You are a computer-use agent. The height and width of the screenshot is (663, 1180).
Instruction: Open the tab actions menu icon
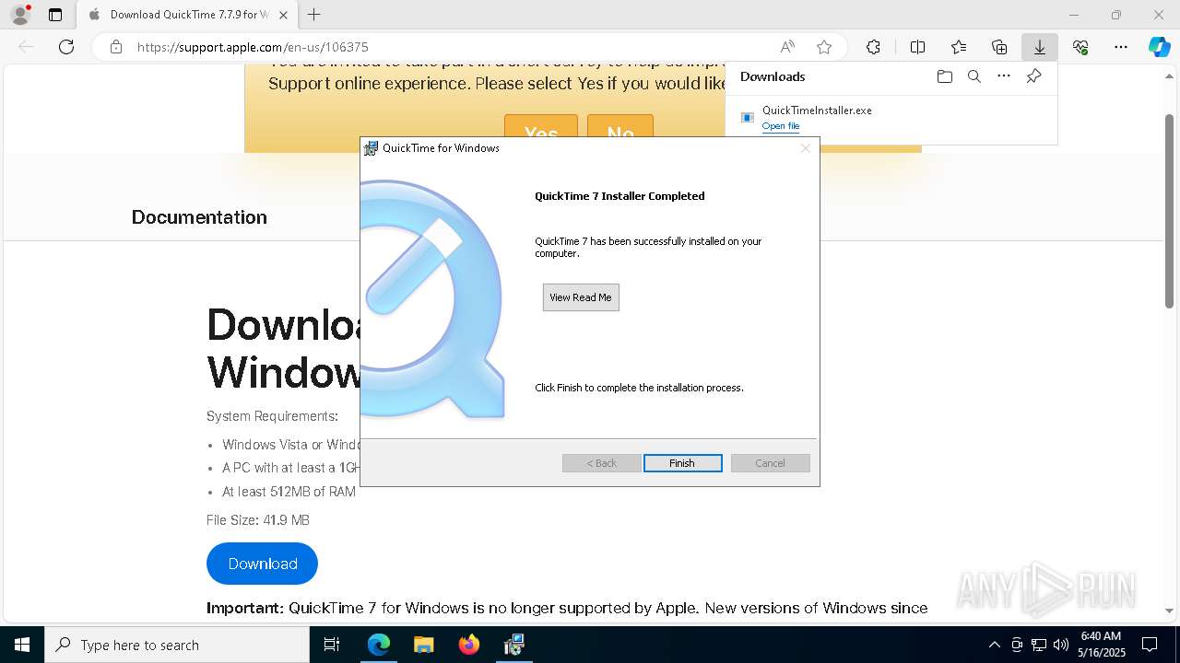(55, 15)
